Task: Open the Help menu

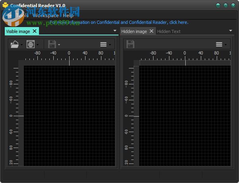Action: click(68, 15)
